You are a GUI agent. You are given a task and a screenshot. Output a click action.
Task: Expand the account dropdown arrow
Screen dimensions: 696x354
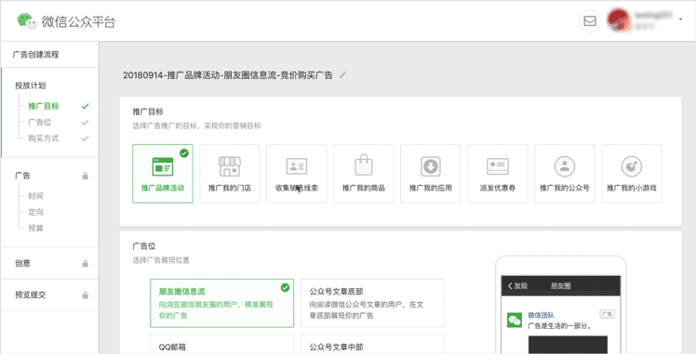pyautogui.click(x=680, y=20)
